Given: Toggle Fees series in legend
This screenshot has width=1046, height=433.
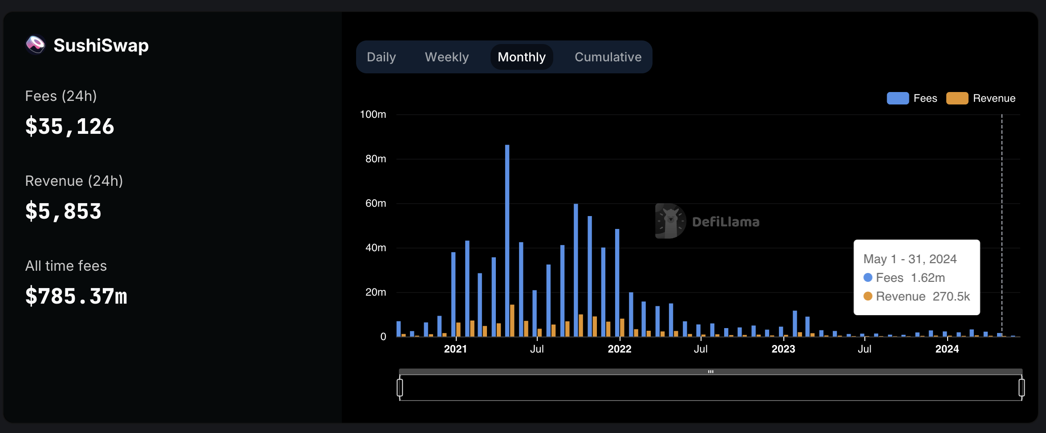Looking at the screenshot, I should point(925,98).
